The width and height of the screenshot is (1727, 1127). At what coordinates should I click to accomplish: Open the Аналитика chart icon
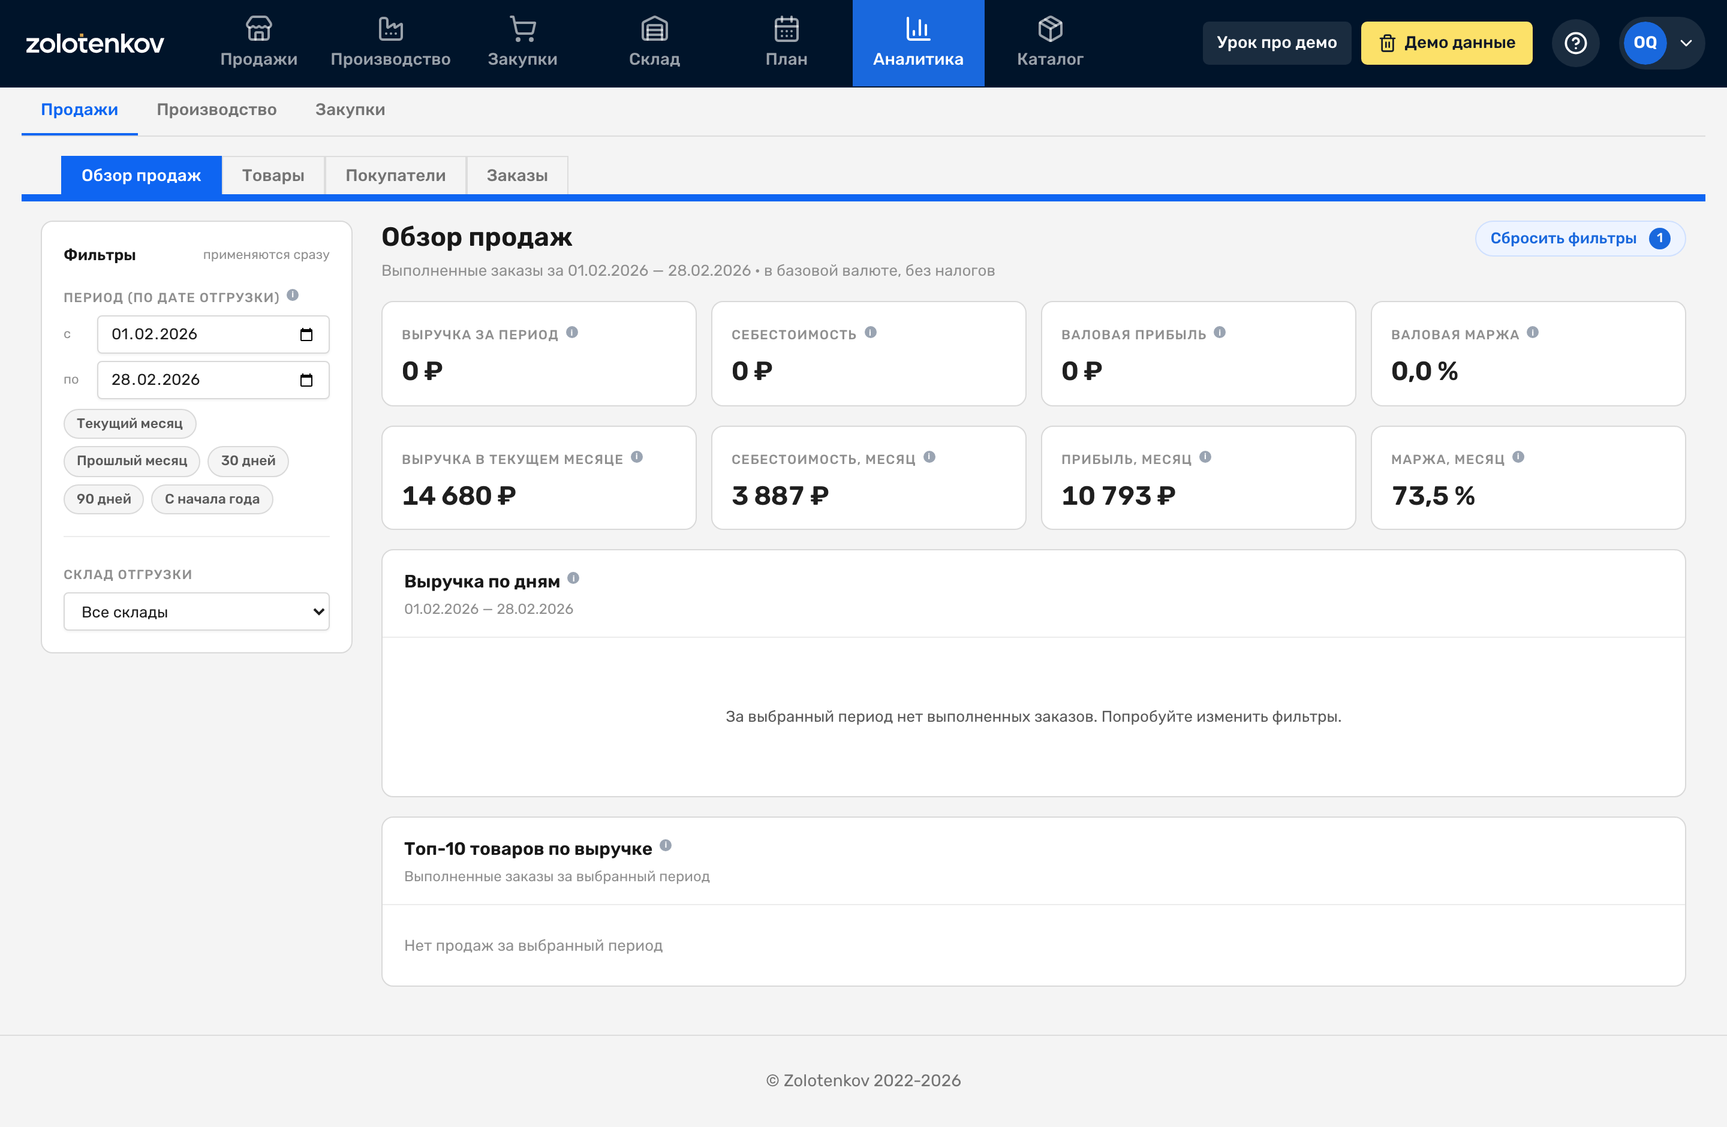click(x=918, y=29)
